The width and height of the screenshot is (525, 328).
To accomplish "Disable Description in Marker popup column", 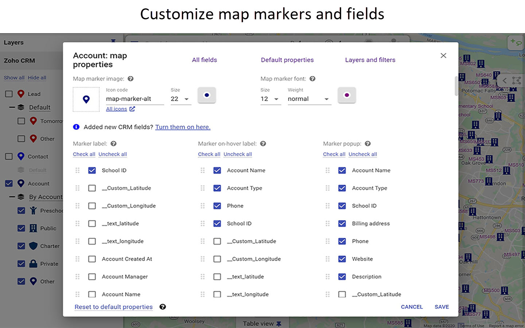I will pyautogui.click(x=342, y=277).
